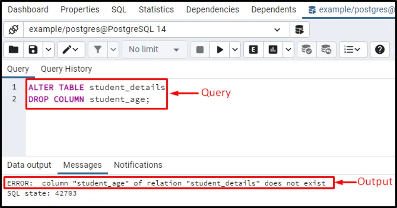This screenshot has height=208, width=397.
Task: Click the Filter rows funnel icon
Action: point(98,49)
